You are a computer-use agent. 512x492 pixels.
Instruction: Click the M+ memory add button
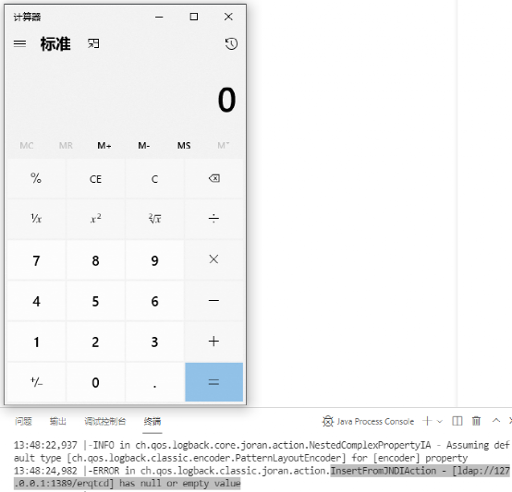point(104,146)
